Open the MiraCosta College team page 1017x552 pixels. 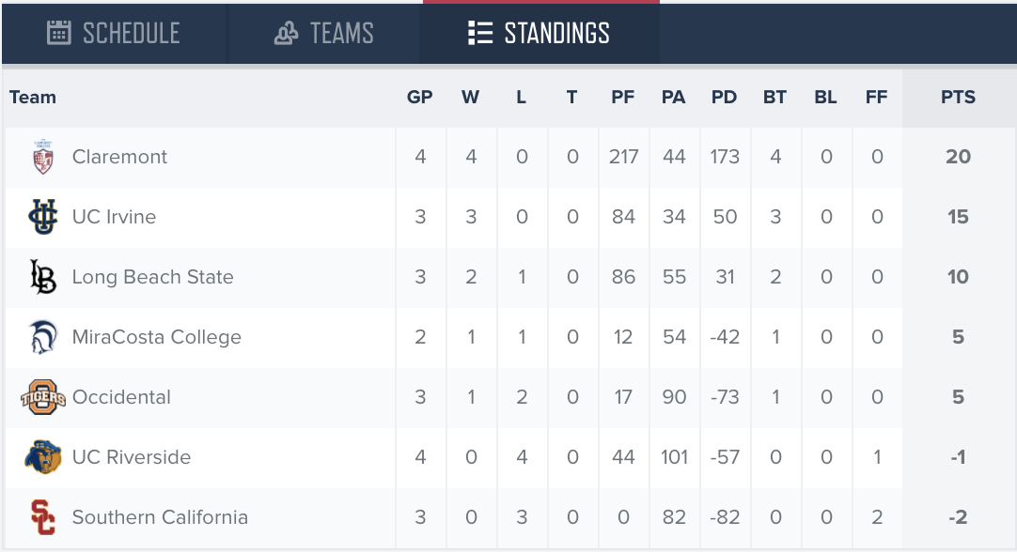click(x=156, y=337)
